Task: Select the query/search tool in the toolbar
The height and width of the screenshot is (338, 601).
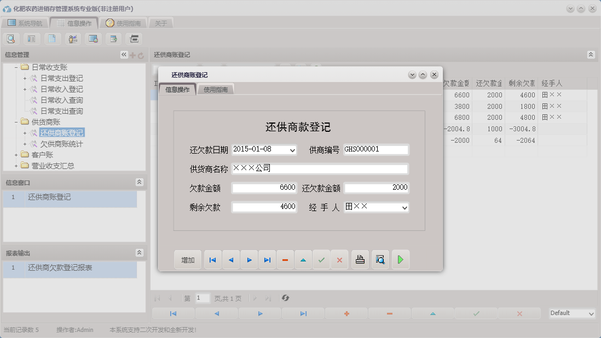Action: point(11,39)
